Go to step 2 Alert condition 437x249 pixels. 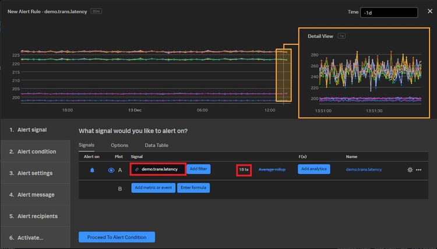tap(36, 152)
